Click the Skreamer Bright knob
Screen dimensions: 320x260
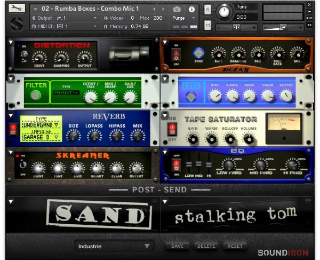(97, 169)
